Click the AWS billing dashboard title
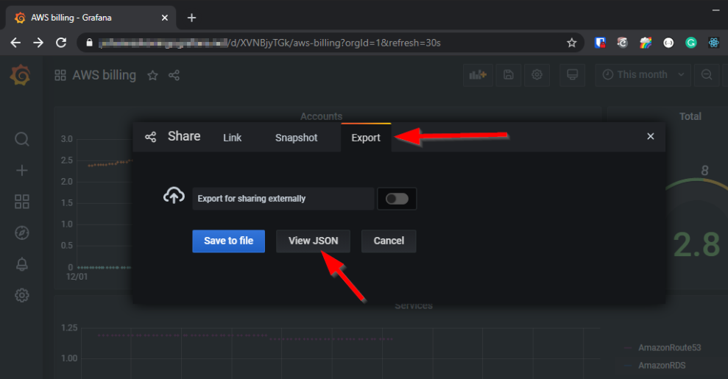Screen dimensions: 728x379 (x=104, y=75)
